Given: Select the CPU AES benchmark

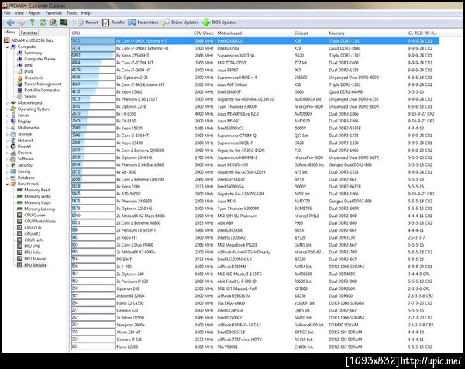Looking at the screenshot, I should (33, 233).
